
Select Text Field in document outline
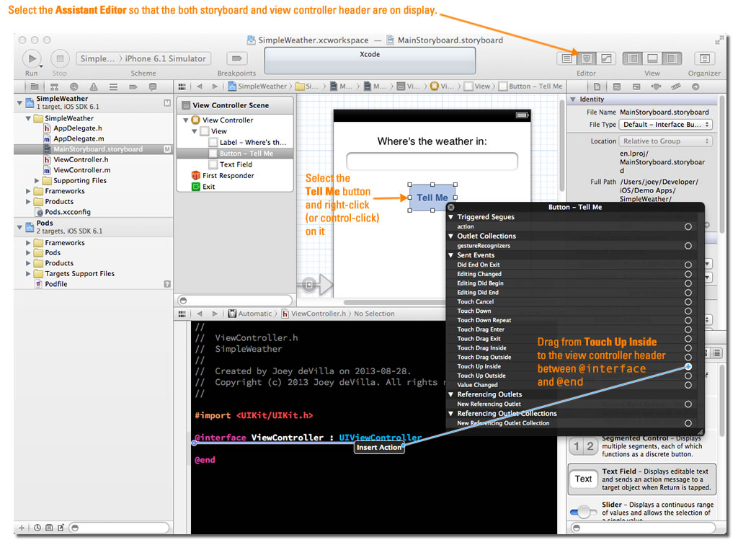point(236,164)
